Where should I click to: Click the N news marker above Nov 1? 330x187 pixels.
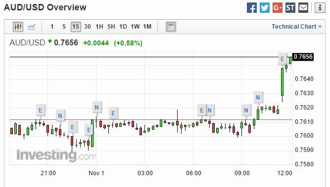[96, 108]
